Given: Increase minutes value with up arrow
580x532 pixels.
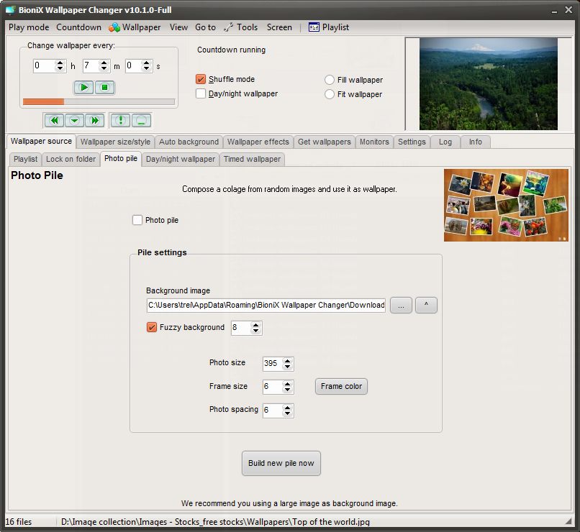Looking at the screenshot, I should (104, 63).
